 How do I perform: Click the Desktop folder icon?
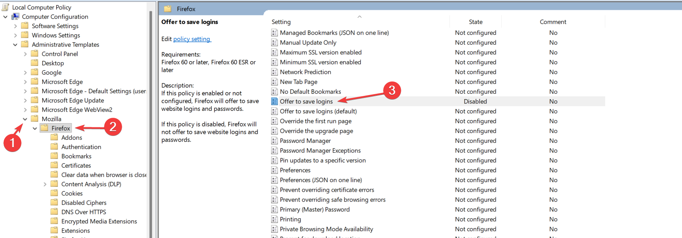click(35, 63)
